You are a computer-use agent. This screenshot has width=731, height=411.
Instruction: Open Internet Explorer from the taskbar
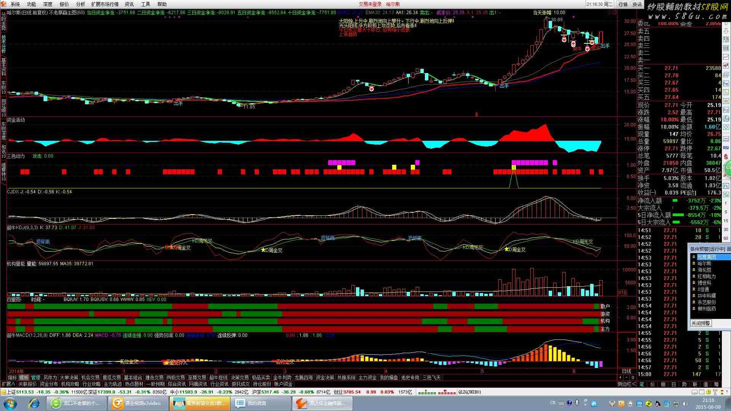tap(34, 403)
